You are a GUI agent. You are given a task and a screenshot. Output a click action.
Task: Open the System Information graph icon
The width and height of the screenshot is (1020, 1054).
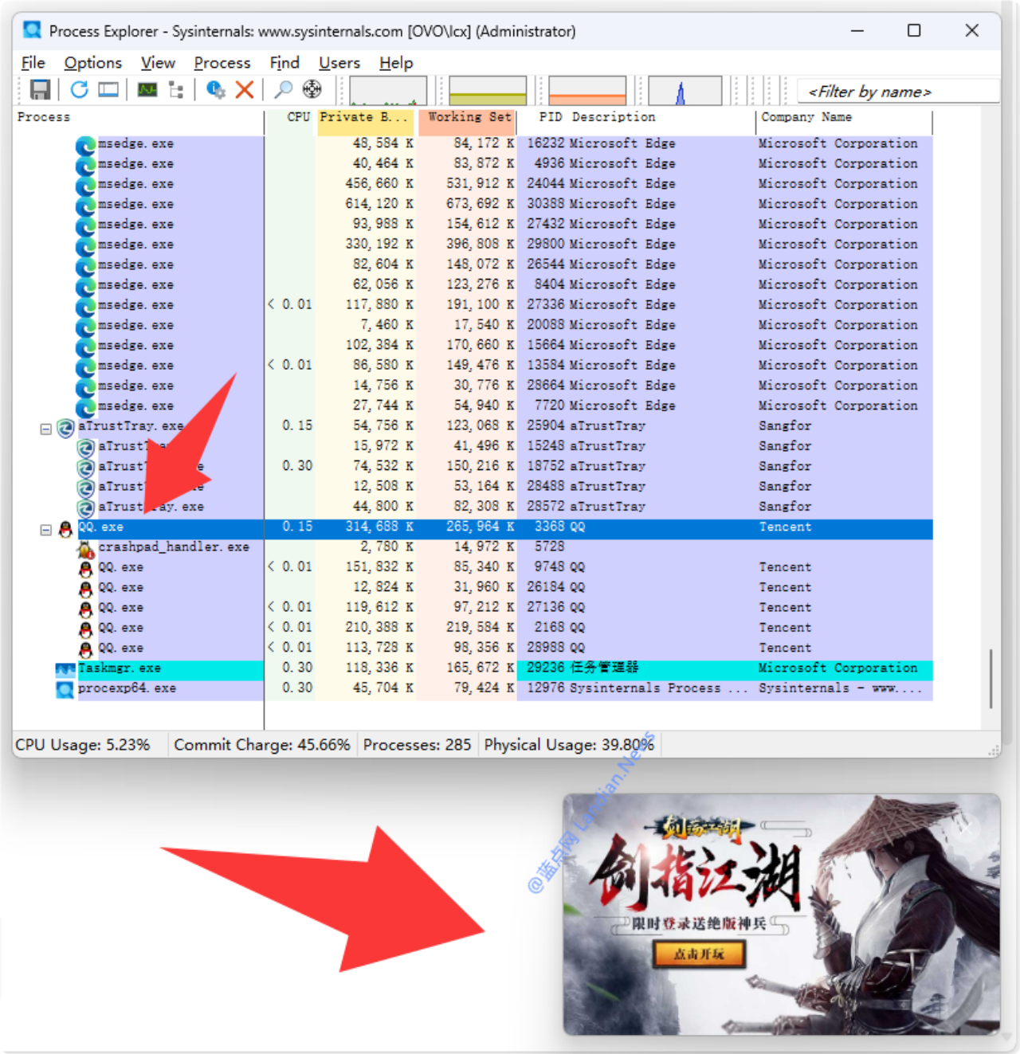click(147, 90)
